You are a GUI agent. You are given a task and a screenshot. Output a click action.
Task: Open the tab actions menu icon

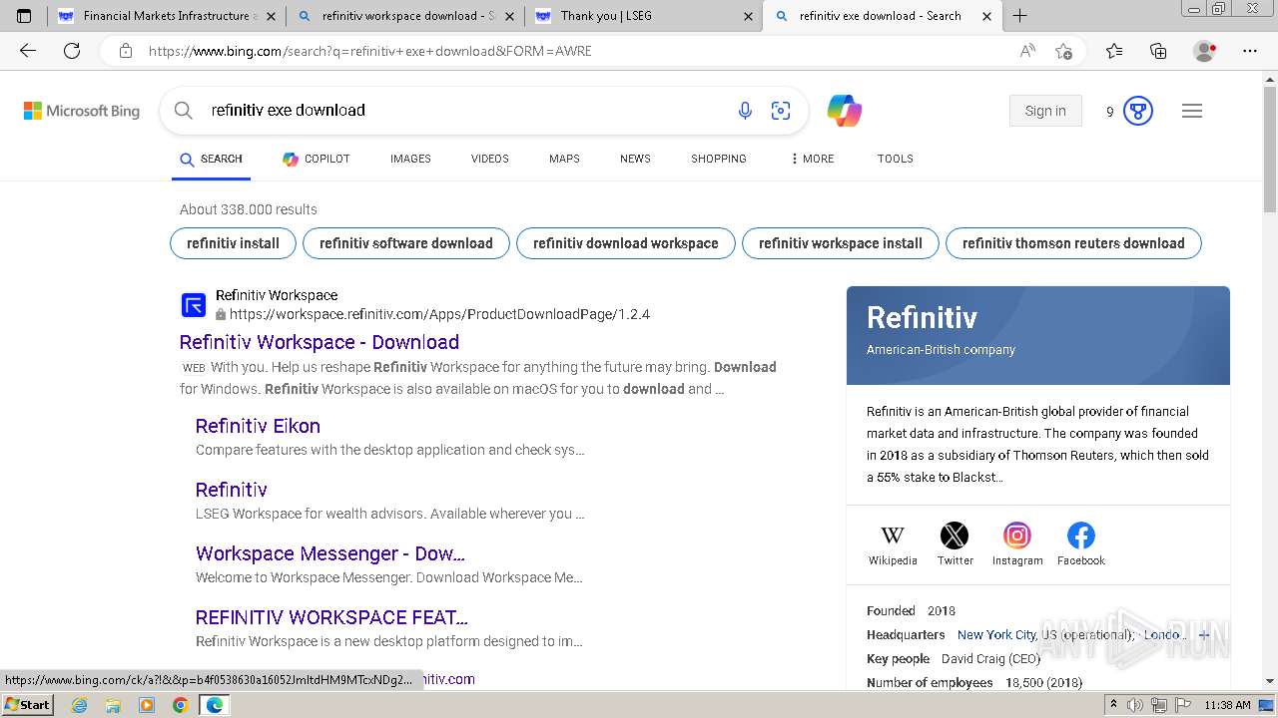[24, 16]
